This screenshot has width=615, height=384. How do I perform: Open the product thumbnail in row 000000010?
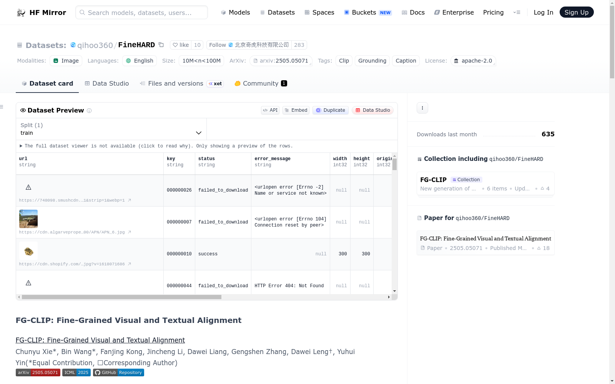(x=28, y=251)
